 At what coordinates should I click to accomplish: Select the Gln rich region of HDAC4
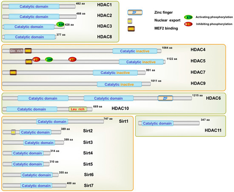click(17, 51)
